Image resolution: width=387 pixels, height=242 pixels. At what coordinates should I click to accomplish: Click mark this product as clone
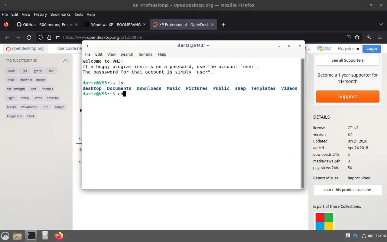click(x=347, y=190)
